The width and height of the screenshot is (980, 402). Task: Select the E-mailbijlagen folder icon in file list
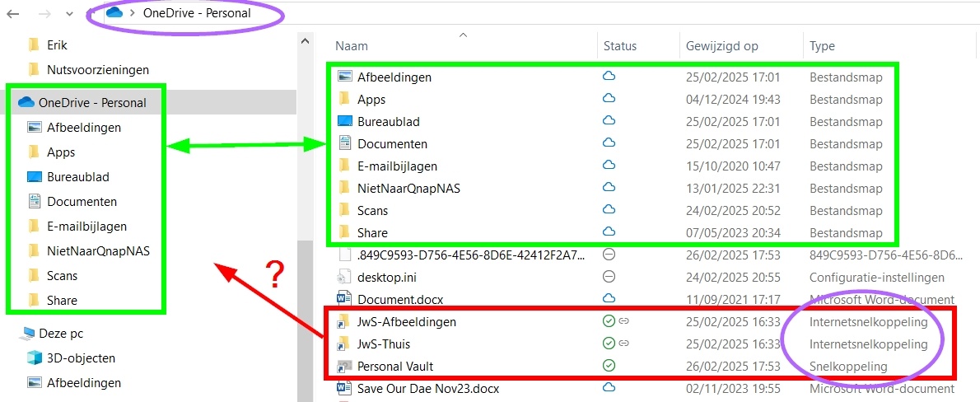click(343, 166)
